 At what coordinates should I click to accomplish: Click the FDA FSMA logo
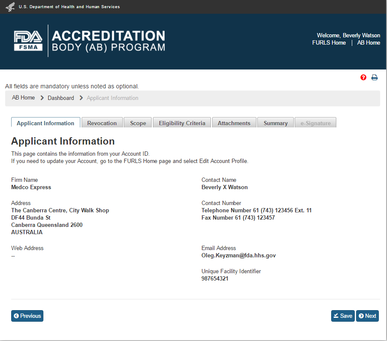[28, 41]
